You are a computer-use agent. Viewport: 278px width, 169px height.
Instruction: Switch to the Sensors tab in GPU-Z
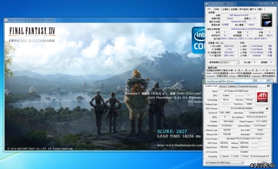point(222,86)
